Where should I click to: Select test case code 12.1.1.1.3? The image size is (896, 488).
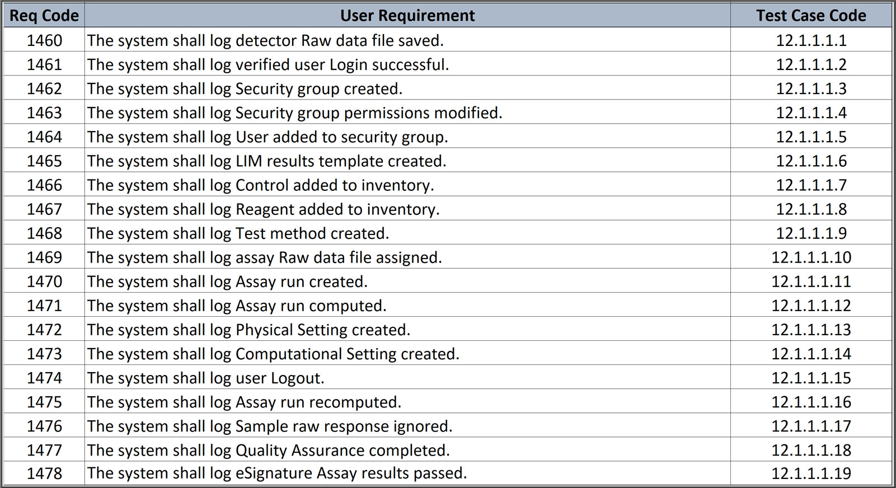click(x=811, y=88)
